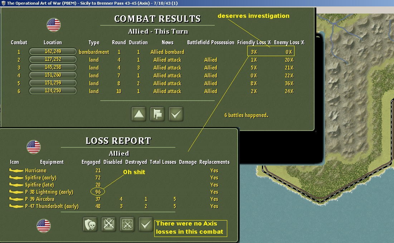The image size is (394, 243).
Task: Go to location 151,260
Action: 53,75
